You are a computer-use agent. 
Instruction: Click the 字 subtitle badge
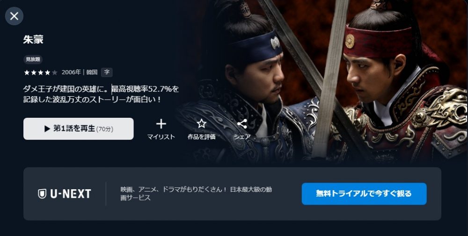(x=107, y=72)
